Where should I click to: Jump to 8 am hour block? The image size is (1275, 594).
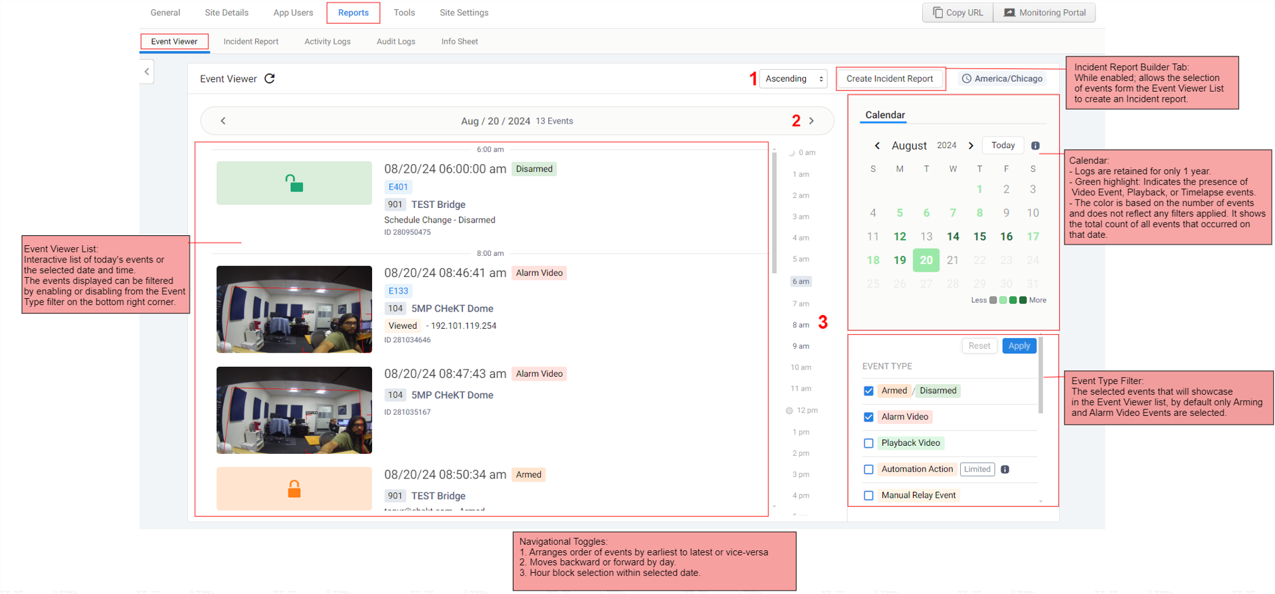coord(801,325)
